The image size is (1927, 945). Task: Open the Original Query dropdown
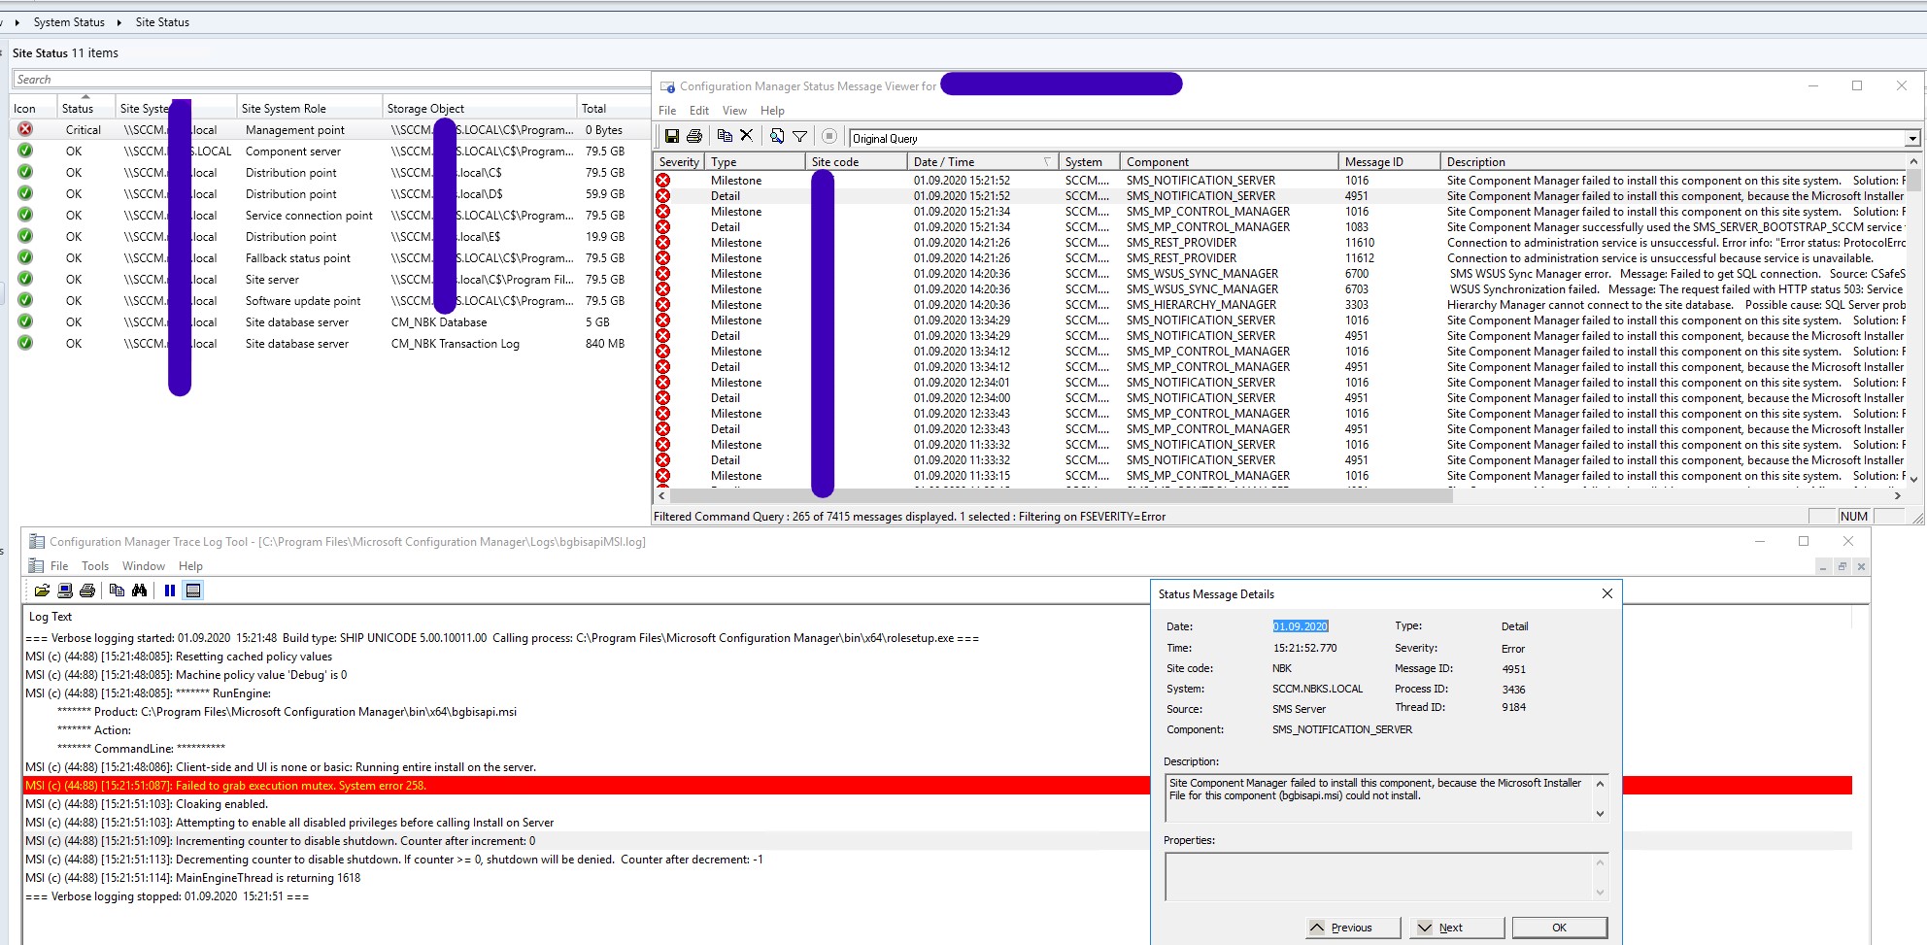pos(1912,137)
